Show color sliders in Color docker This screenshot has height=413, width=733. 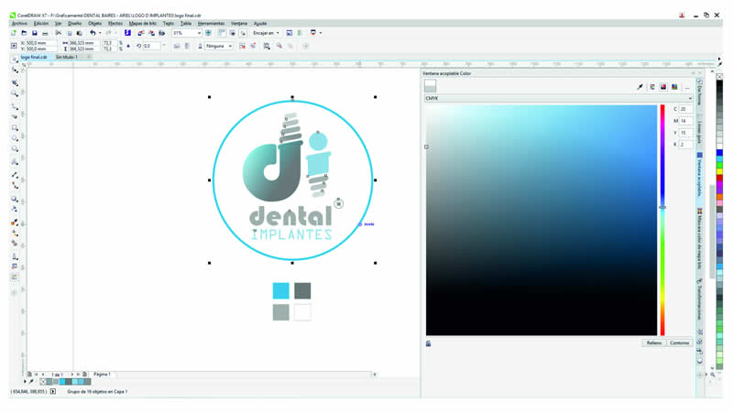click(652, 87)
